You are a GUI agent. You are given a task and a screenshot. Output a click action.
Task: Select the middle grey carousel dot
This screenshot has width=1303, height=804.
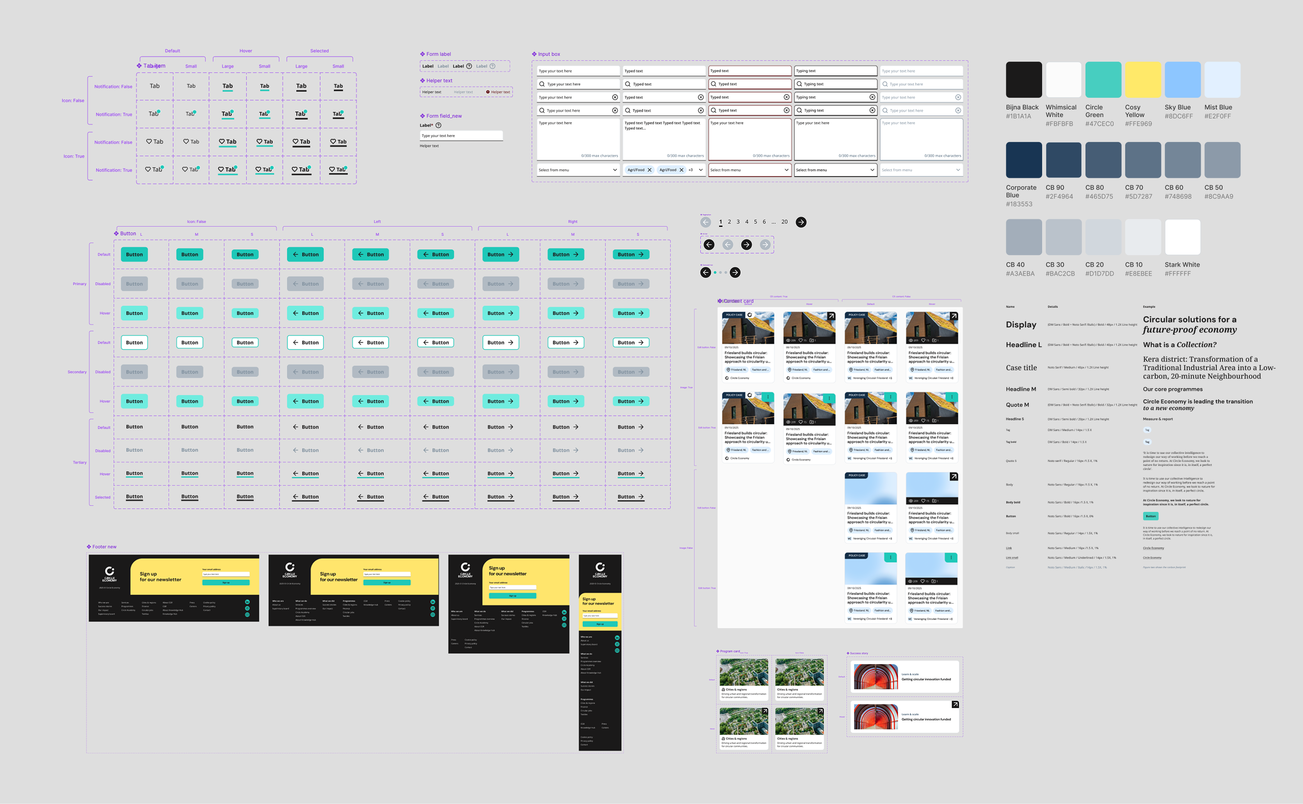click(721, 272)
